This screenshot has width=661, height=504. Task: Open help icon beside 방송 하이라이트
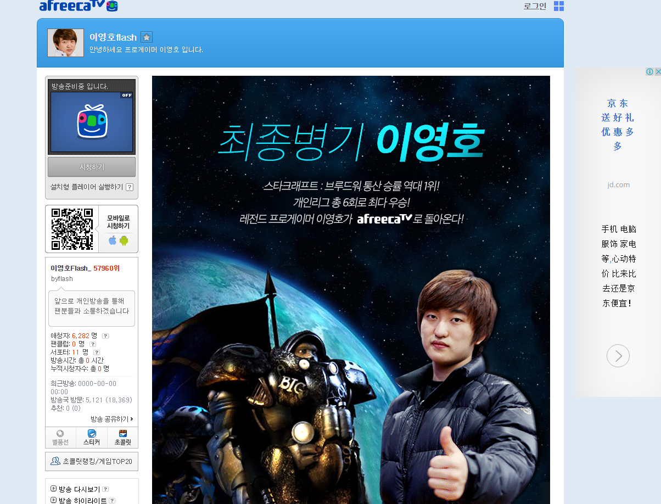pos(112,501)
